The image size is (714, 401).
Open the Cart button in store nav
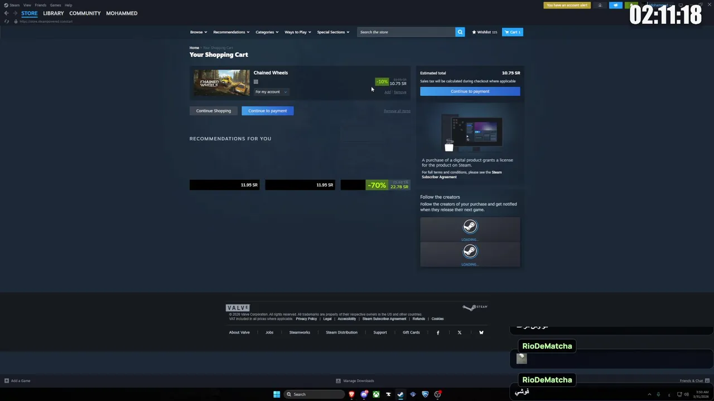point(512,32)
